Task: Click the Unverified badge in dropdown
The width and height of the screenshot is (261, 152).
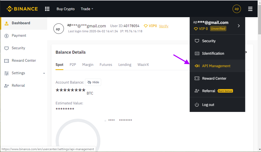Action: tap(218, 29)
